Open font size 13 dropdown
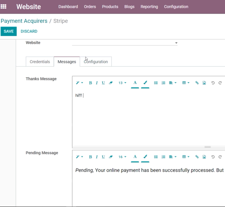 coord(122,83)
